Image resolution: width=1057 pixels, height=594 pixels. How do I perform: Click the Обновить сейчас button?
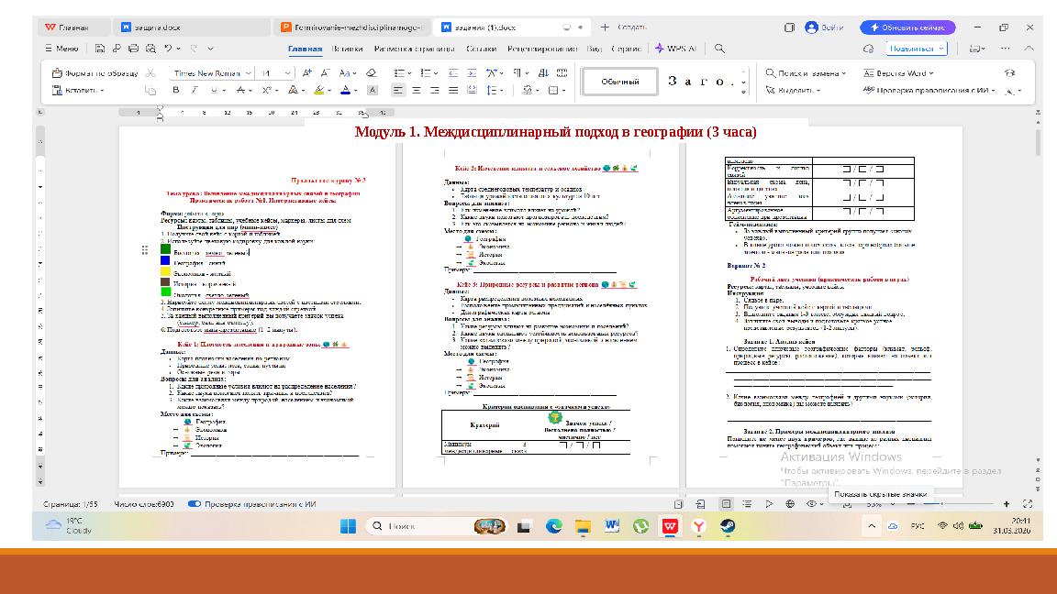(x=910, y=27)
